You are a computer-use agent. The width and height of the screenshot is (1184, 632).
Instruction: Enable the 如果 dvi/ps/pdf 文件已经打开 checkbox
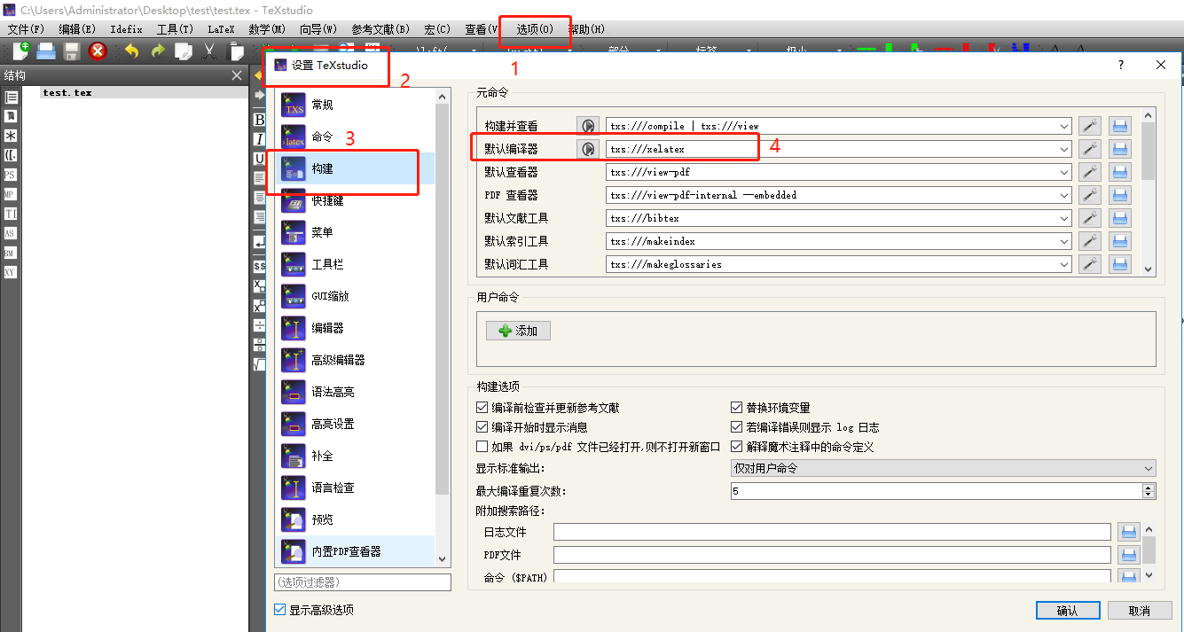pos(482,447)
